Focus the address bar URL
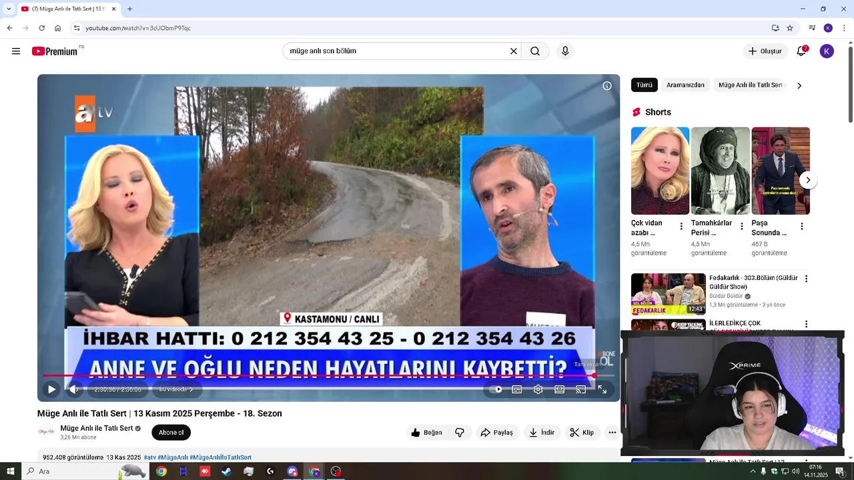854x480 pixels. [x=138, y=28]
